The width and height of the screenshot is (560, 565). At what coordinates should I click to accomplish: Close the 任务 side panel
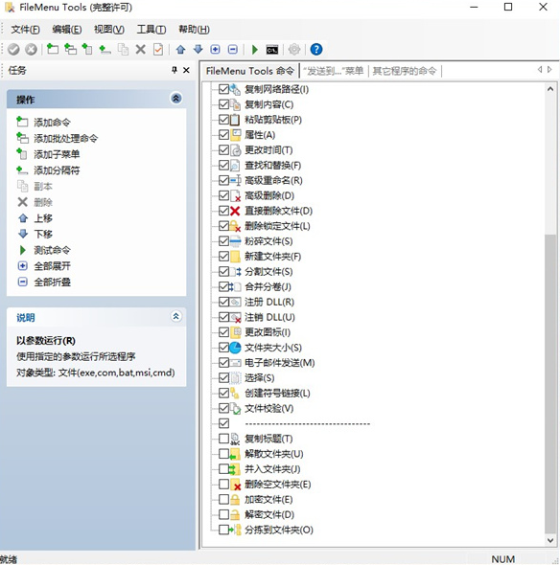point(186,70)
